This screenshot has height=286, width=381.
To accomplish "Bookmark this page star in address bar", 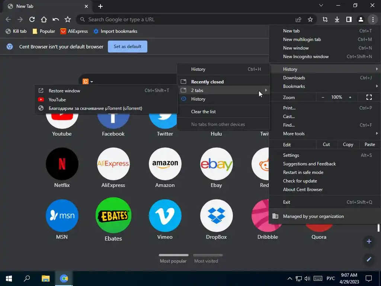I will point(310,19).
